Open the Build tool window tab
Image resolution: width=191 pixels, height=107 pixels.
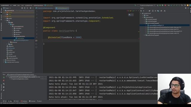pos(39,101)
